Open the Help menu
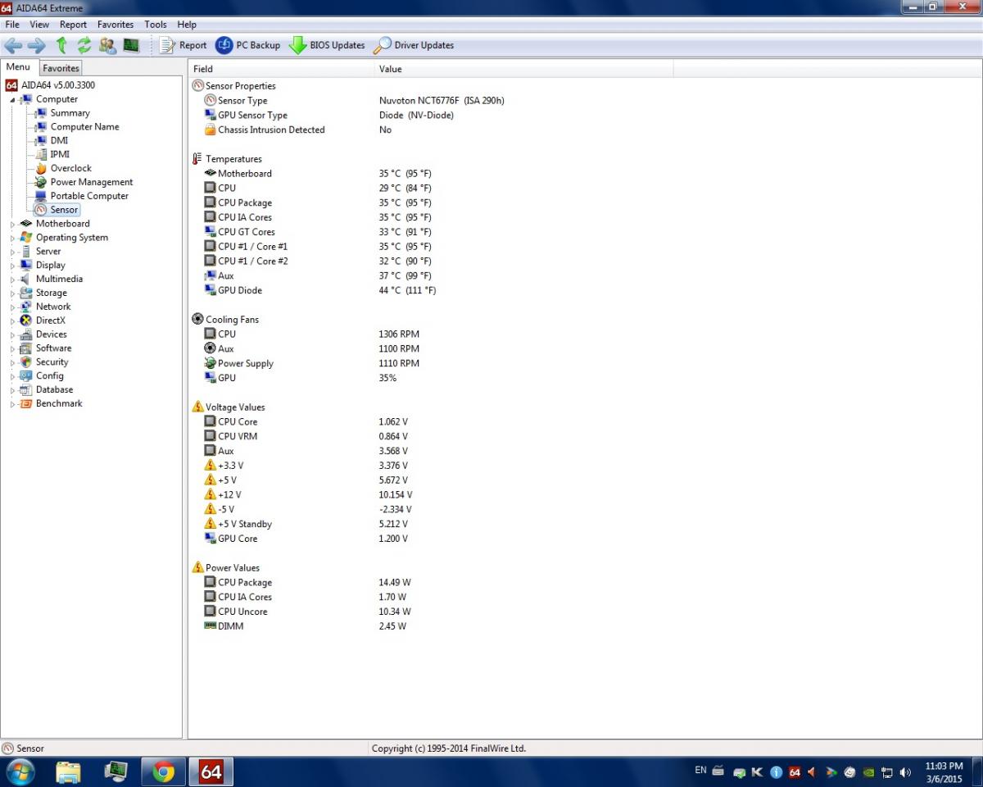 coord(187,25)
